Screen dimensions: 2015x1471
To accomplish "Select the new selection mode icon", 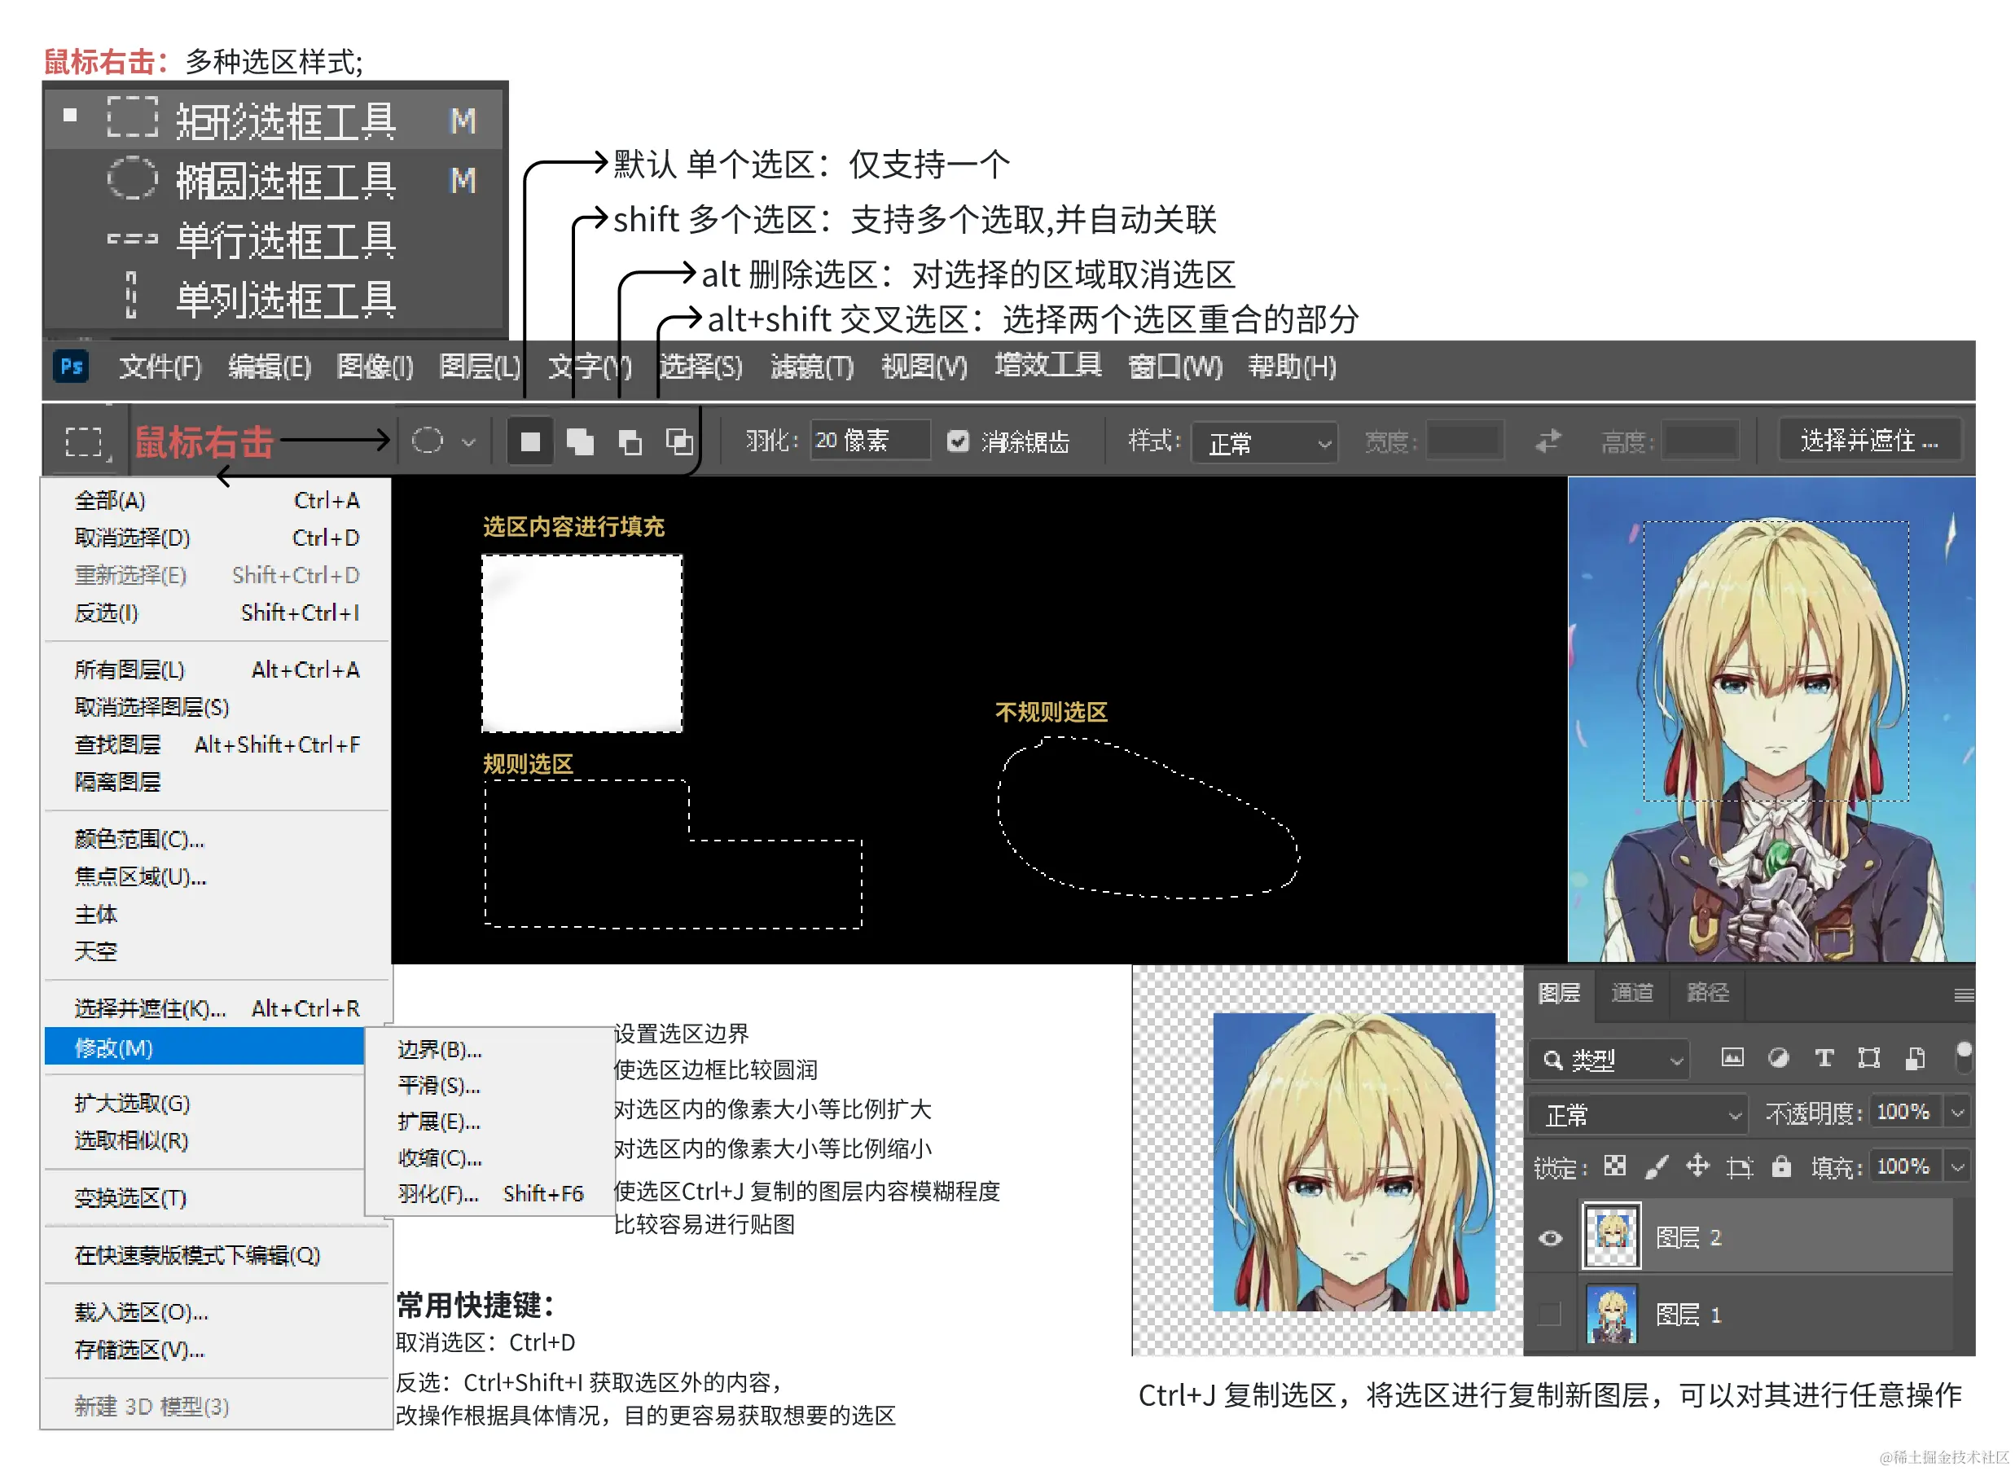I will 529,440.
